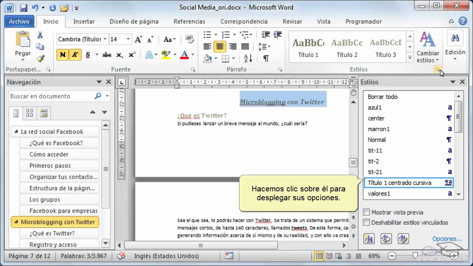Switch to Insertar tab
473x266 pixels.
coord(84,21)
